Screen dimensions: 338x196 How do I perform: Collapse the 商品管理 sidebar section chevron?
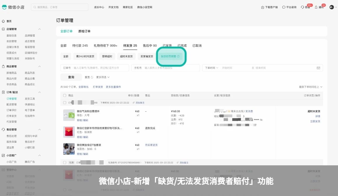pyautogui.click(x=39, y=66)
